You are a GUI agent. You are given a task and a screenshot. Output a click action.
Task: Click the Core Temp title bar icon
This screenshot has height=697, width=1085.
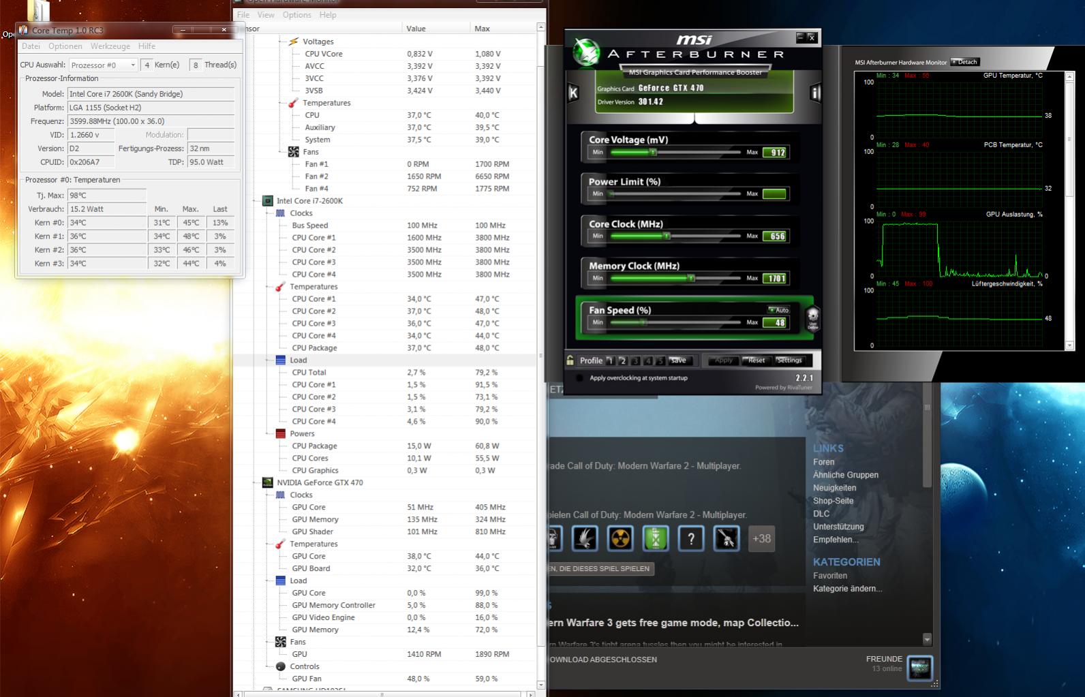coord(24,30)
